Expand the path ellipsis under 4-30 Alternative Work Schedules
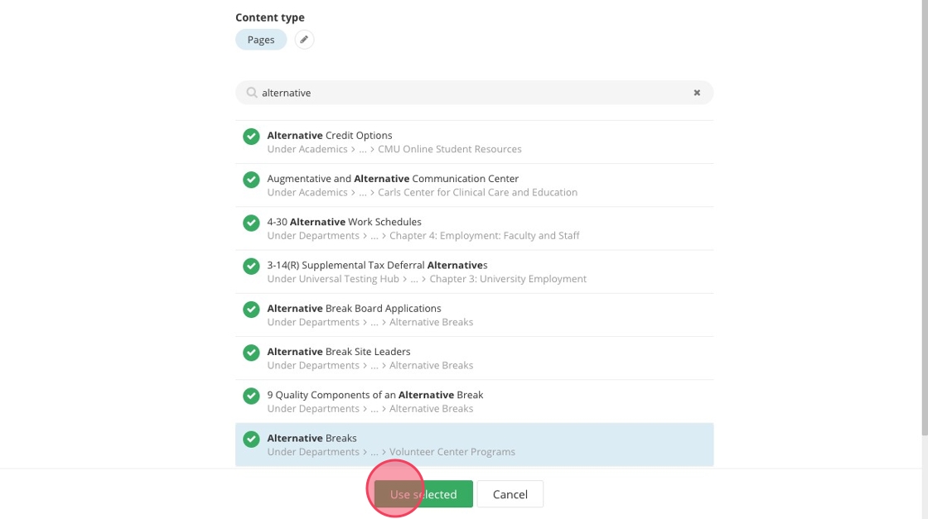 coord(375,236)
